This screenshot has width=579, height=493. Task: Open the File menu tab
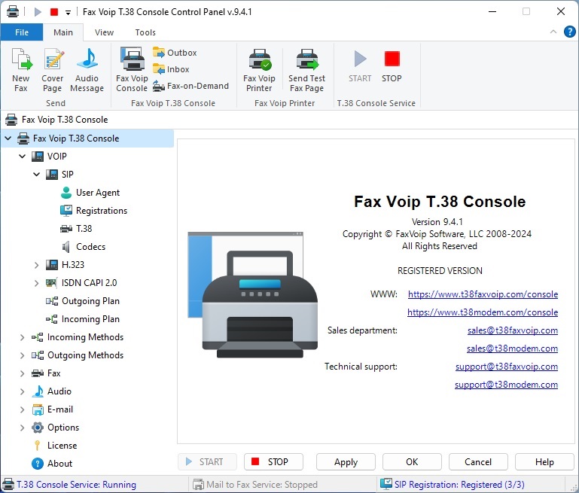[x=22, y=32]
